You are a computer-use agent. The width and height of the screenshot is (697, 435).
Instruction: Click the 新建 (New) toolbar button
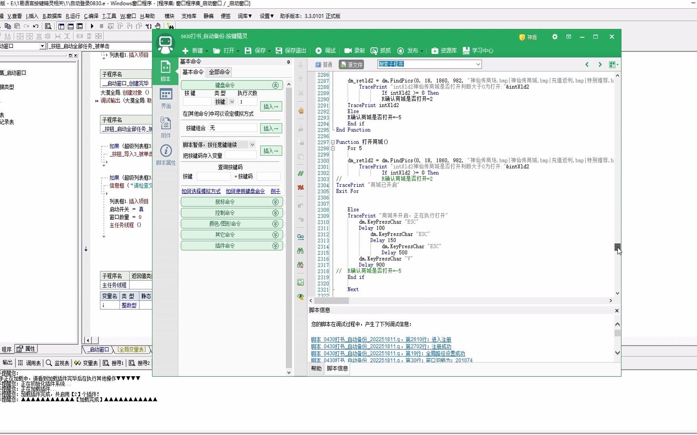193,51
